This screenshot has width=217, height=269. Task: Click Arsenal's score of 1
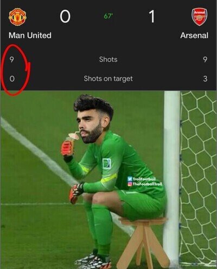[x=152, y=16]
